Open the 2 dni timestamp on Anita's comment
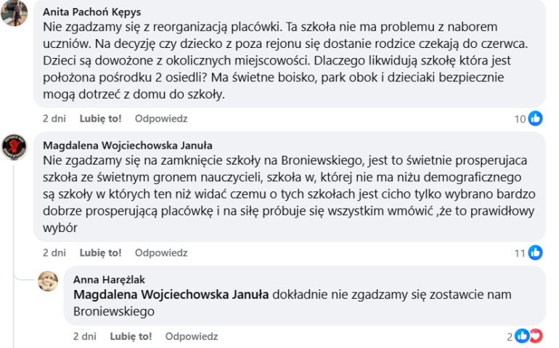 (x=54, y=118)
